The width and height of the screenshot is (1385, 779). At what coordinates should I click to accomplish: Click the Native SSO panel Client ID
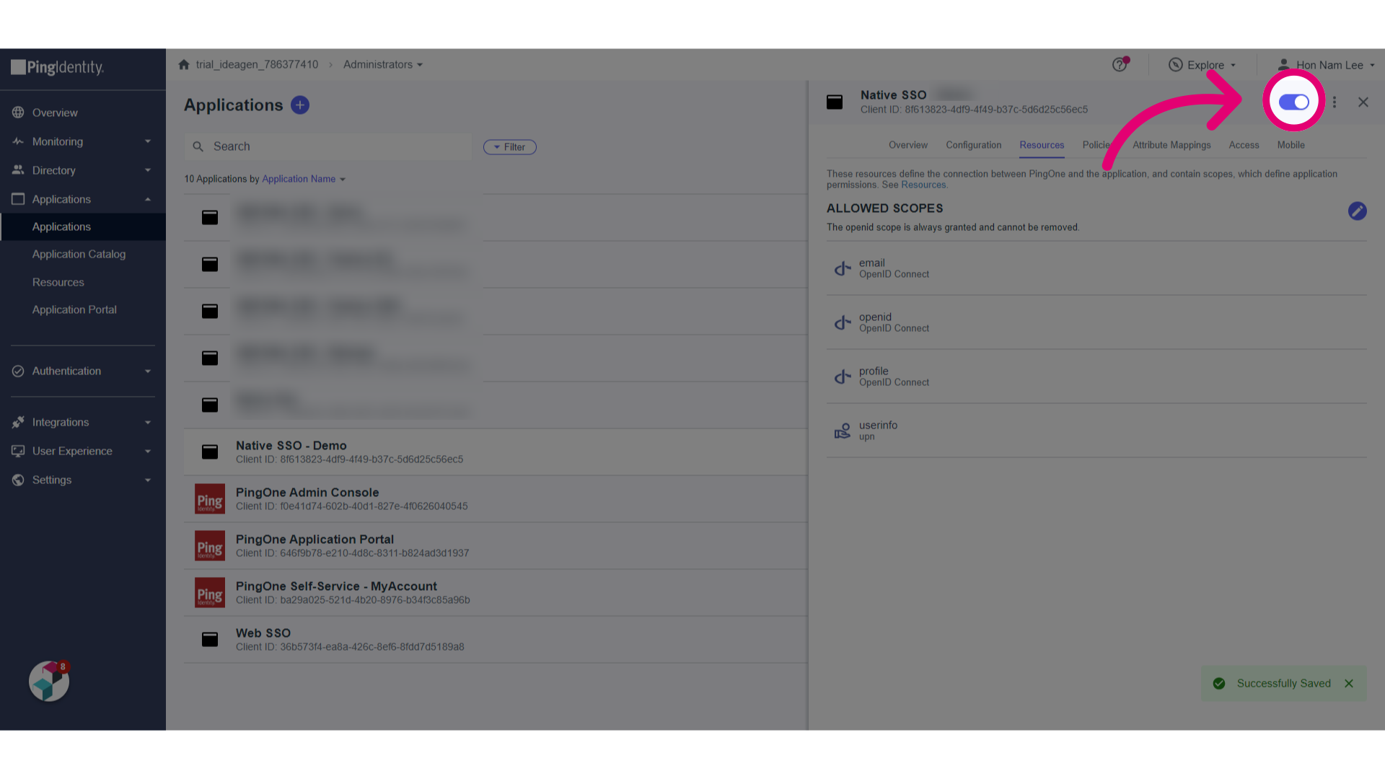click(974, 110)
